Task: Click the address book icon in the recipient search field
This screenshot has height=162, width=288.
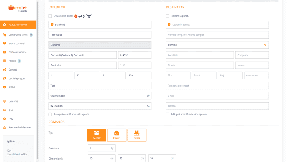Action: coord(169,24)
